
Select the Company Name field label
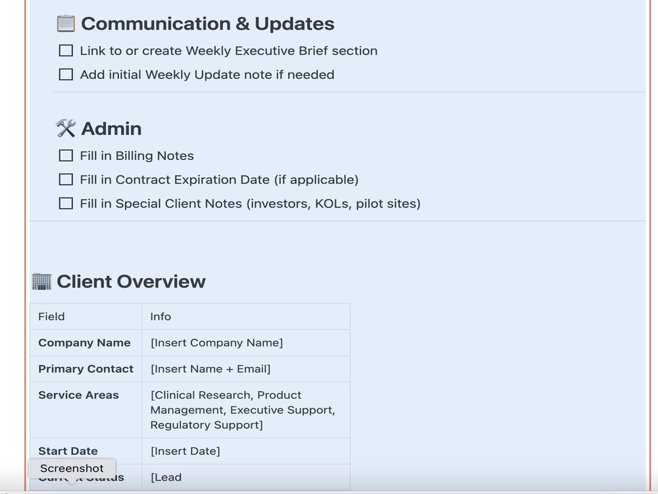tap(84, 343)
